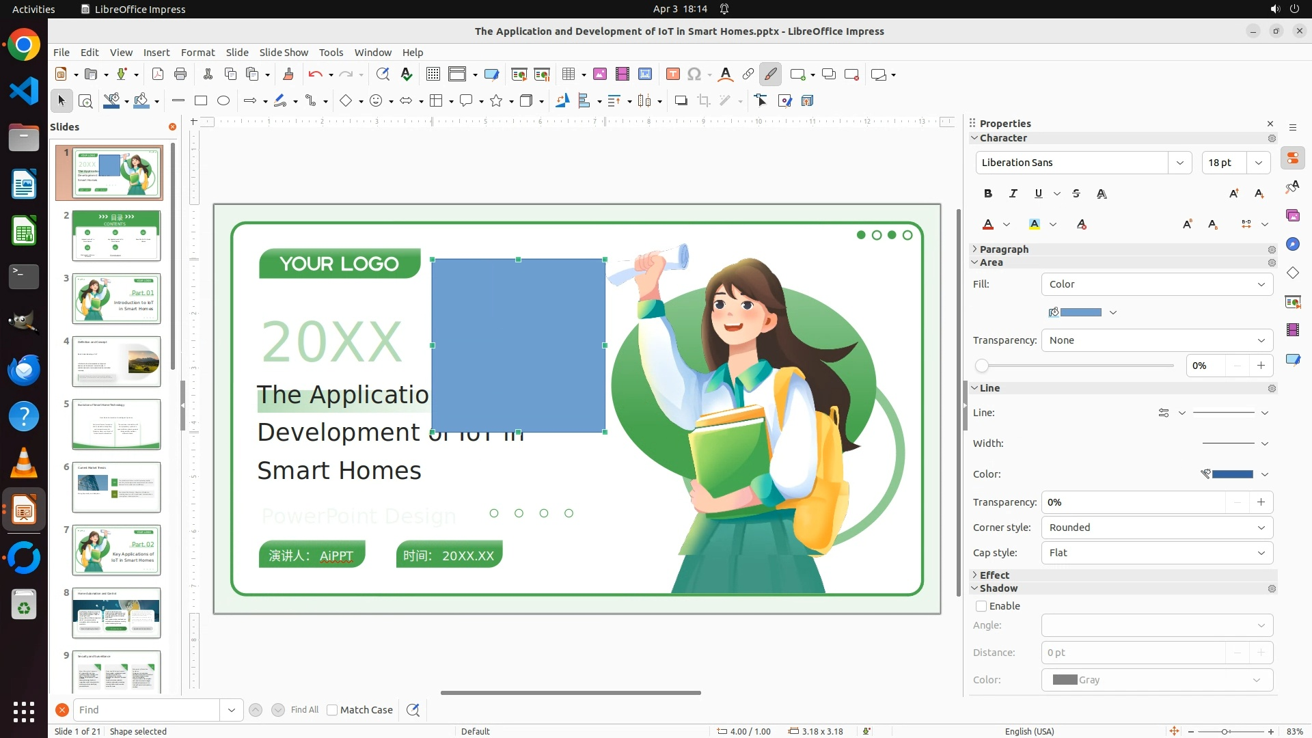The image size is (1312, 738).
Task: Enable the Shadow checkbox
Action: pos(981,606)
